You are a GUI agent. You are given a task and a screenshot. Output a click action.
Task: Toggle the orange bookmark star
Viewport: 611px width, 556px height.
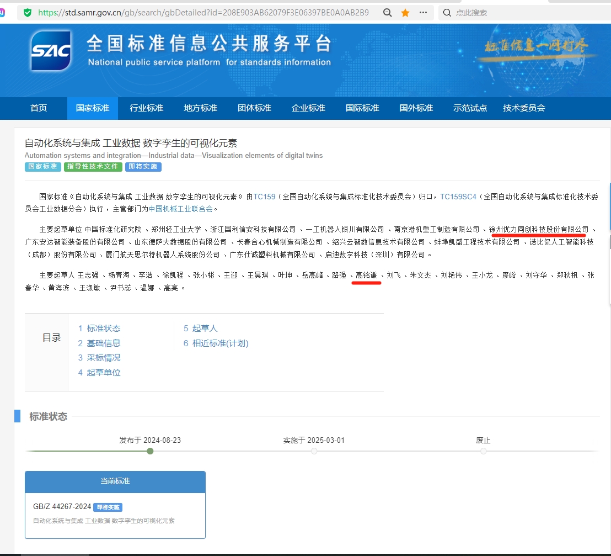(405, 13)
